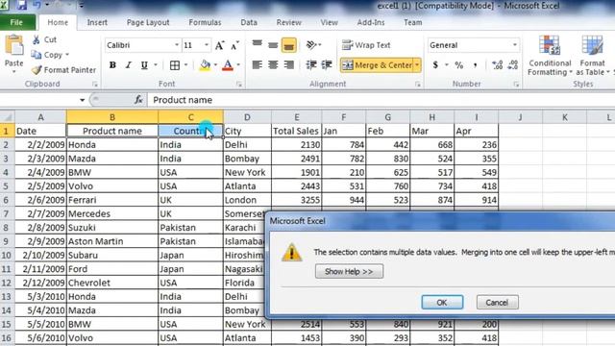
Task: Increase indent icon in Alignment group
Action: click(327, 64)
